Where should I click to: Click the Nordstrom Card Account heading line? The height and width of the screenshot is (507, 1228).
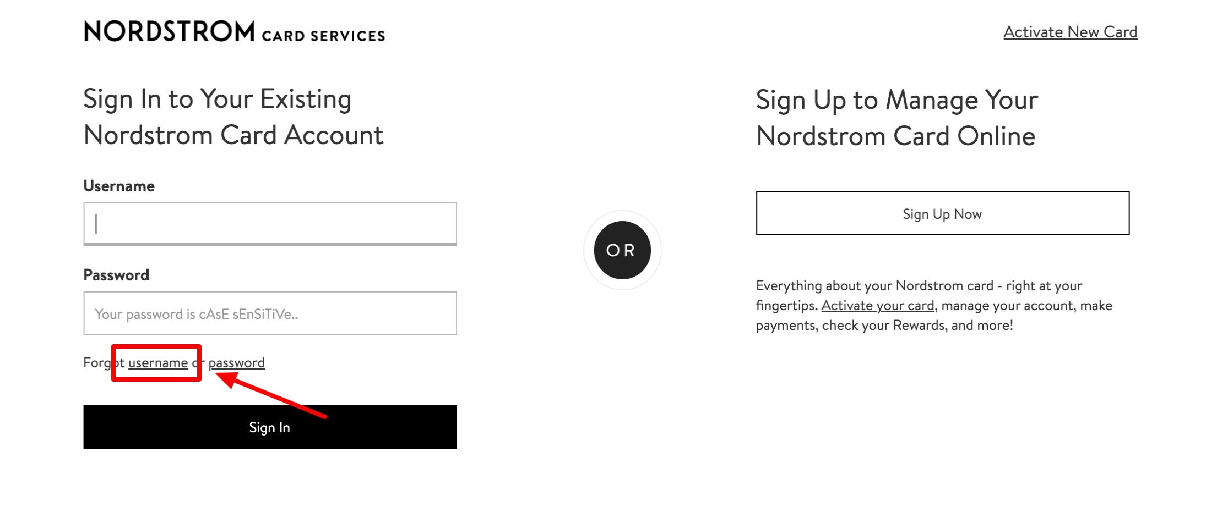233,135
